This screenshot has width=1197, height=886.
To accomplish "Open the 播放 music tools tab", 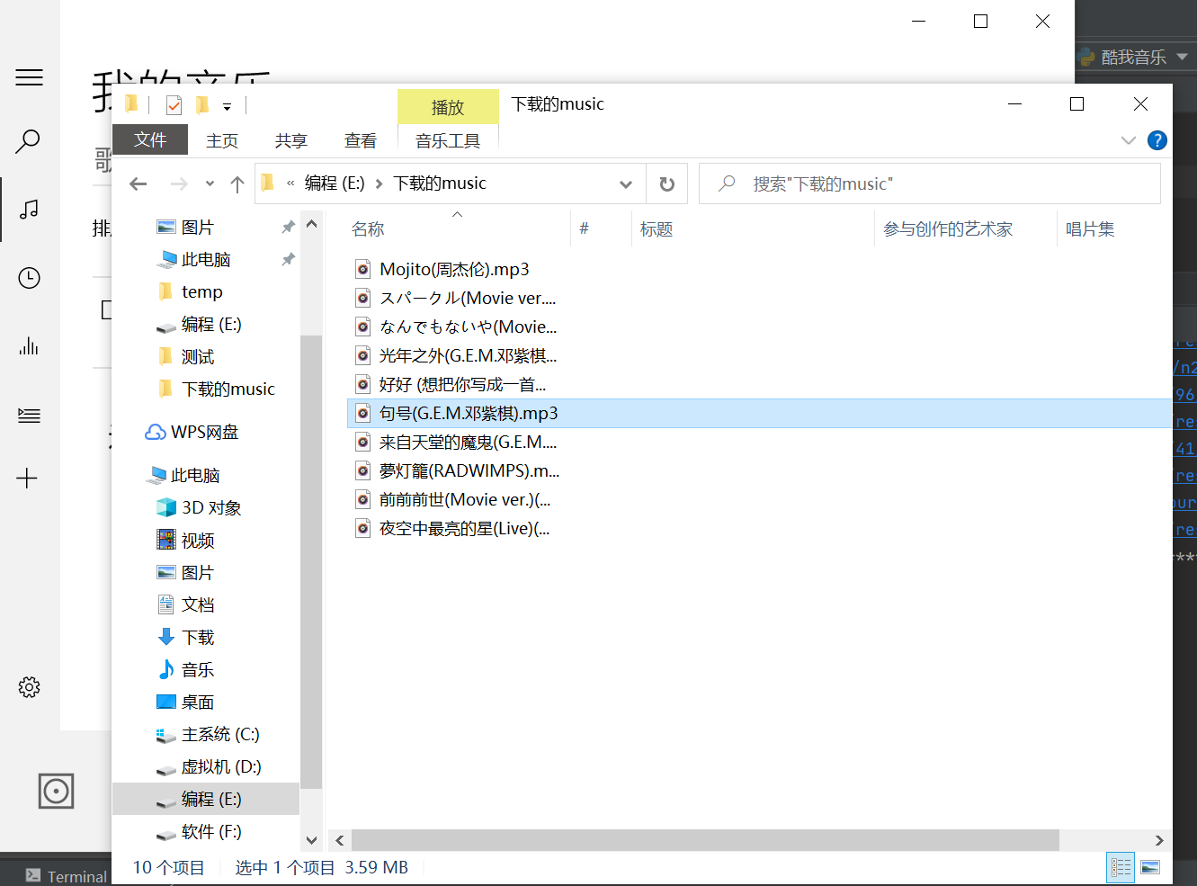I will point(447,106).
